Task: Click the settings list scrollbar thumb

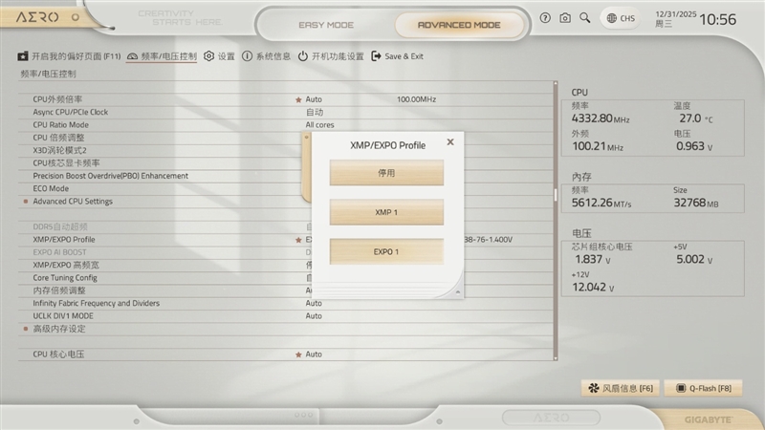Action: [x=556, y=195]
